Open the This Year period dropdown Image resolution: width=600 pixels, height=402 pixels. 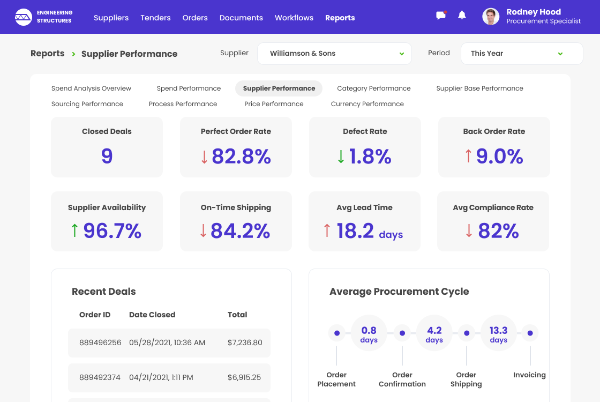pos(521,54)
